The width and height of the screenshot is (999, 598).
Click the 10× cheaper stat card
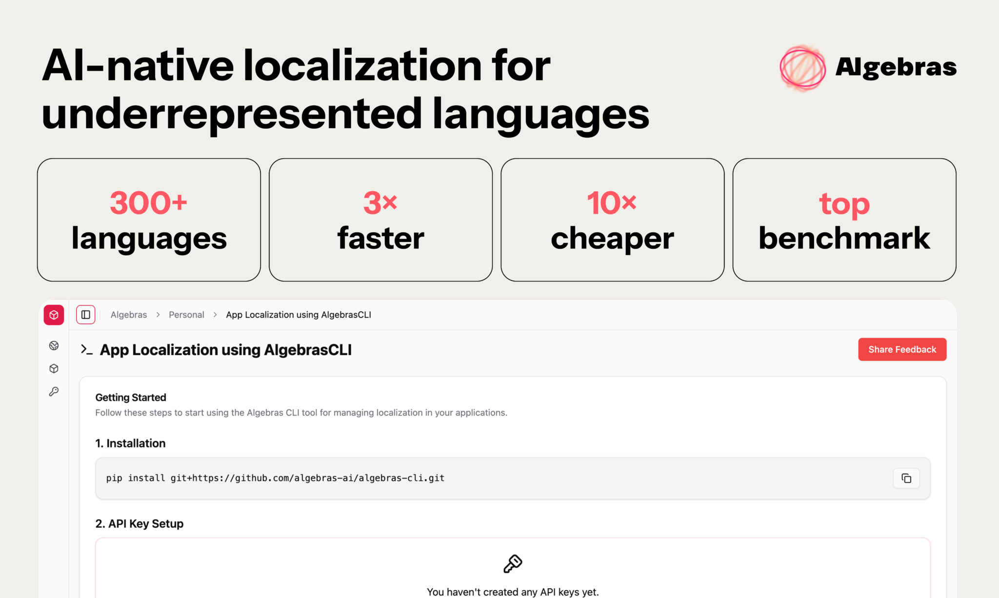click(612, 219)
